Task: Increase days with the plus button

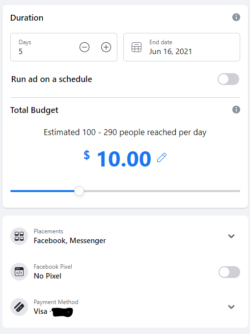Action: [x=106, y=47]
